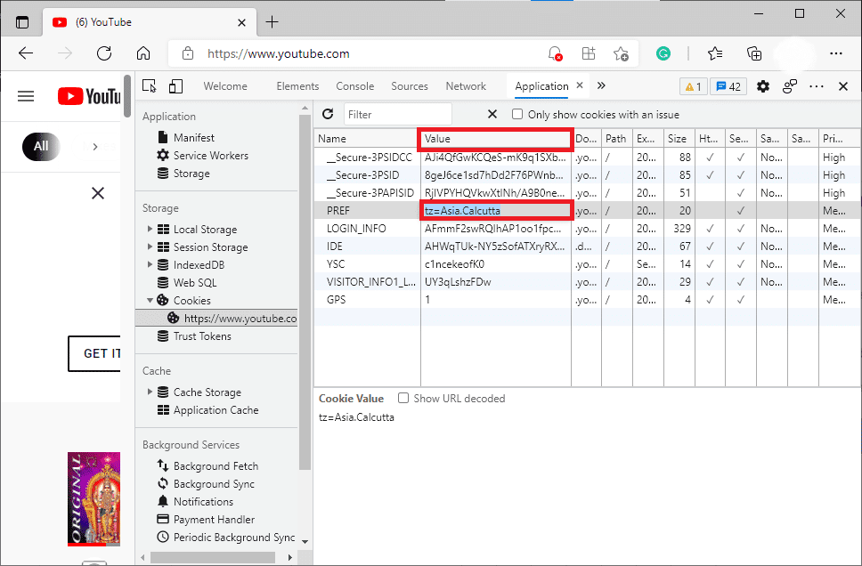Screen dimensions: 862x566
Task: Open the DevTools more options ellipsis
Action: [817, 86]
